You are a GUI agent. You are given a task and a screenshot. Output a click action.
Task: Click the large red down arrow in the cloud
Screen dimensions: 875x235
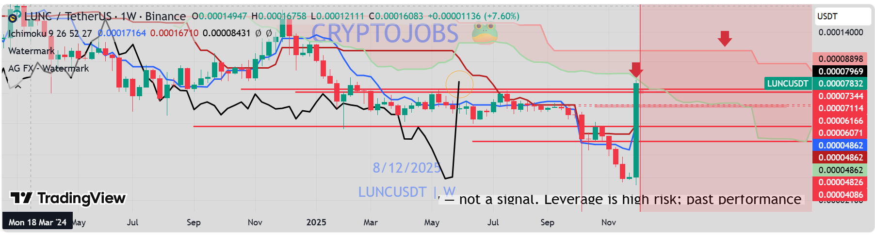click(725, 39)
